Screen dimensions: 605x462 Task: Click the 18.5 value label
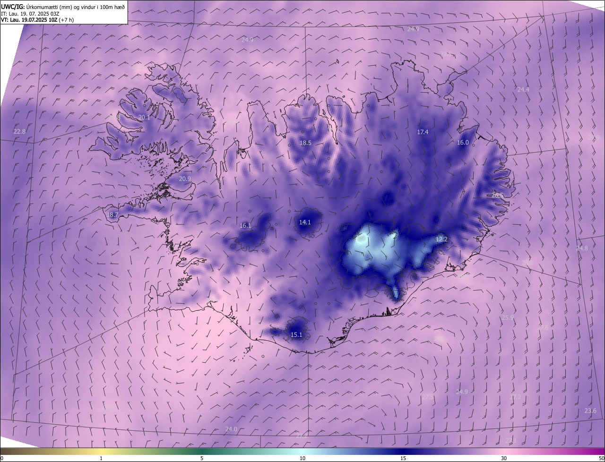305,143
